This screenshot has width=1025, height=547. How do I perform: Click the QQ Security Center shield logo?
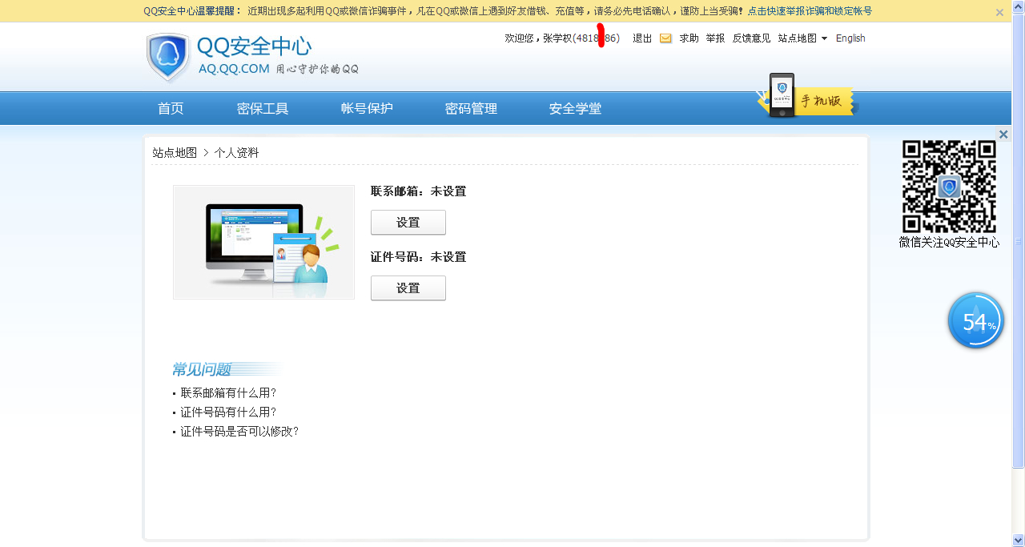pyautogui.click(x=168, y=58)
